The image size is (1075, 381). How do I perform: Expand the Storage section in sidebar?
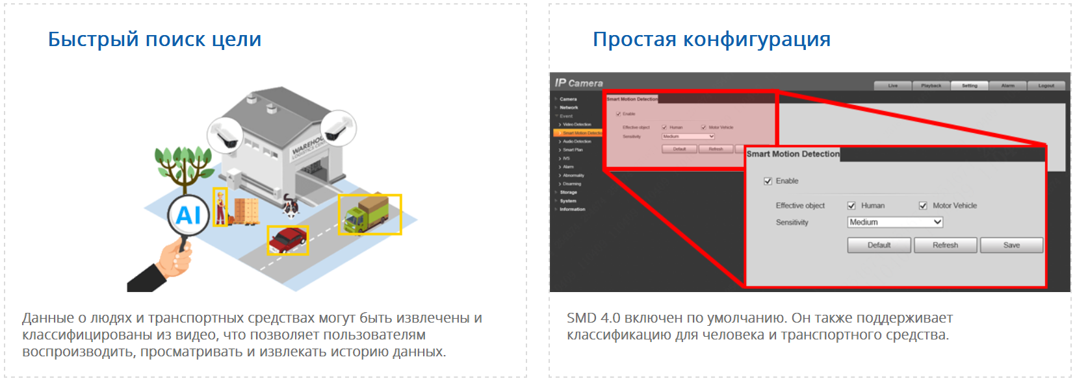click(x=568, y=192)
